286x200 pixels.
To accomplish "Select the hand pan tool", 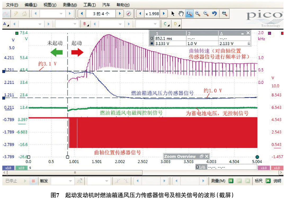I will [181, 14].
